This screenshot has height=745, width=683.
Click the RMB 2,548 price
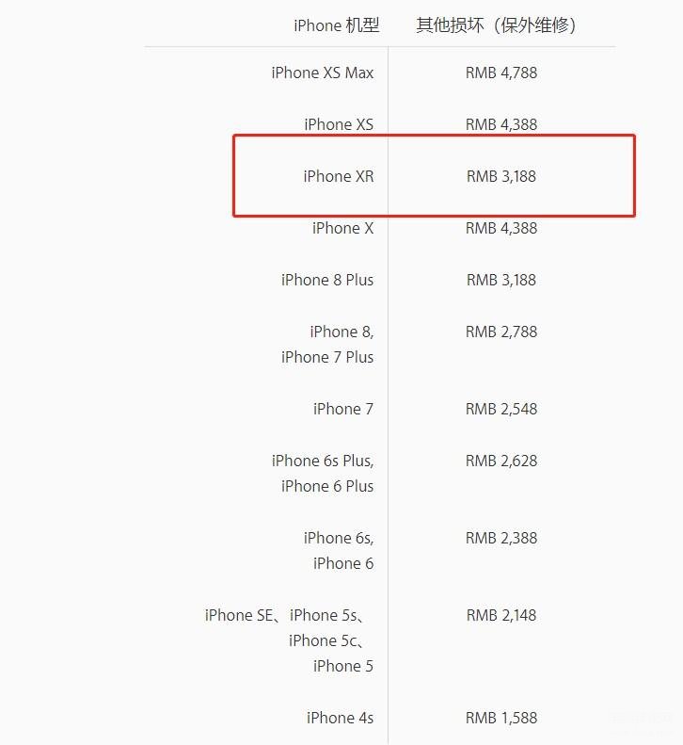[501, 409]
